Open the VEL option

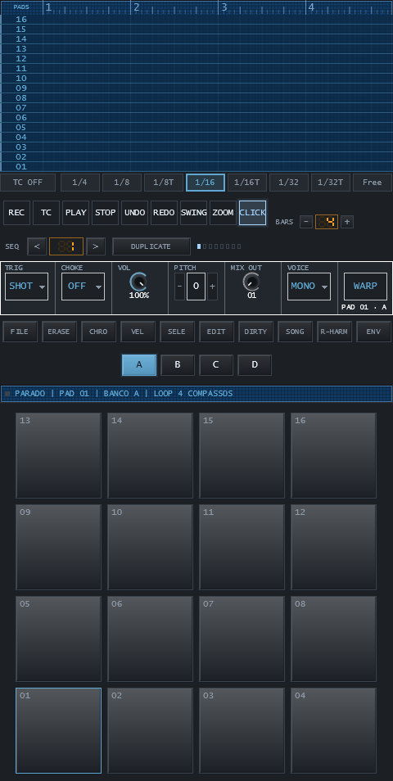click(138, 332)
